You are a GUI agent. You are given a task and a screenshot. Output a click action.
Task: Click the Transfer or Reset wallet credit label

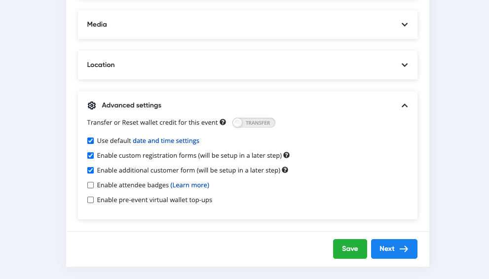click(152, 122)
